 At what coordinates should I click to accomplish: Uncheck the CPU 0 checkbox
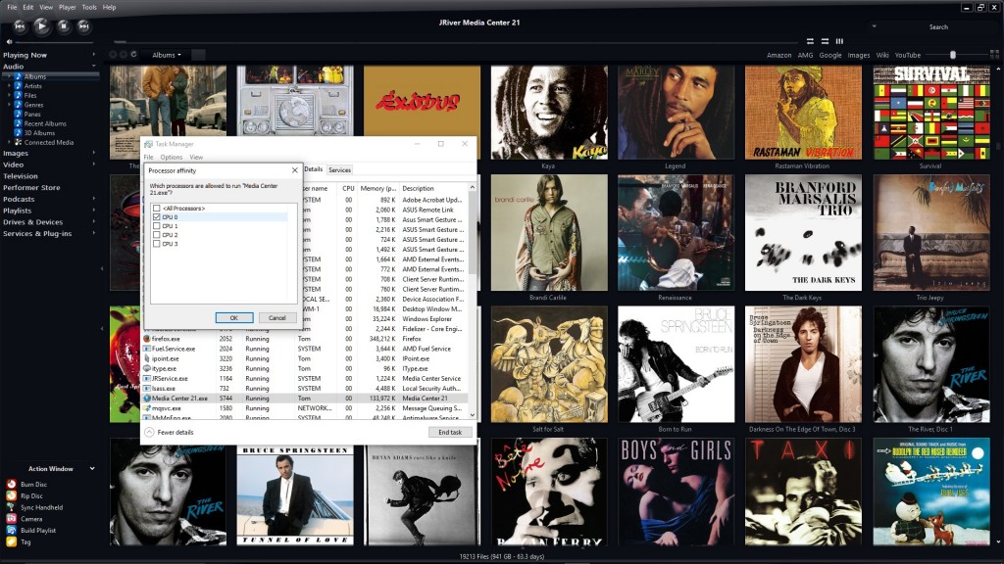point(156,217)
